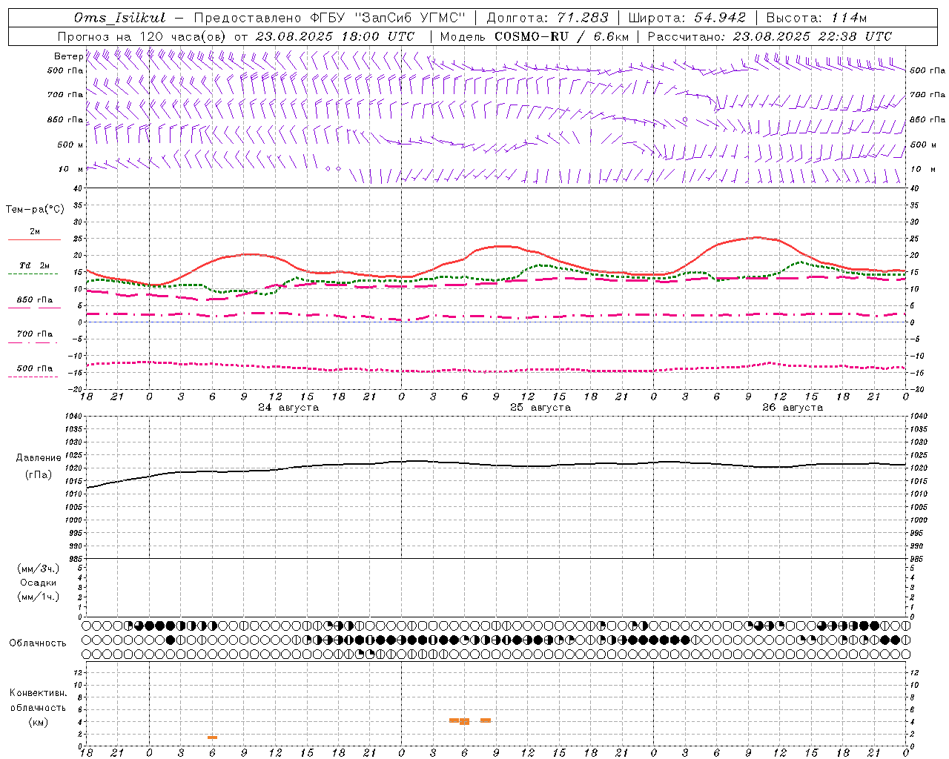Click the last orange convective bar on 25 августа

pyautogui.click(x=486, y=720)
